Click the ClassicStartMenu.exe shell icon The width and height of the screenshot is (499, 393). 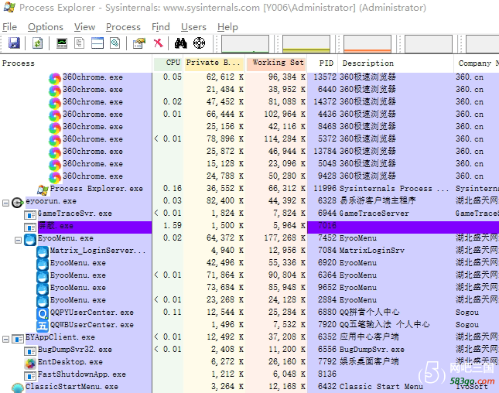(18, 388)
